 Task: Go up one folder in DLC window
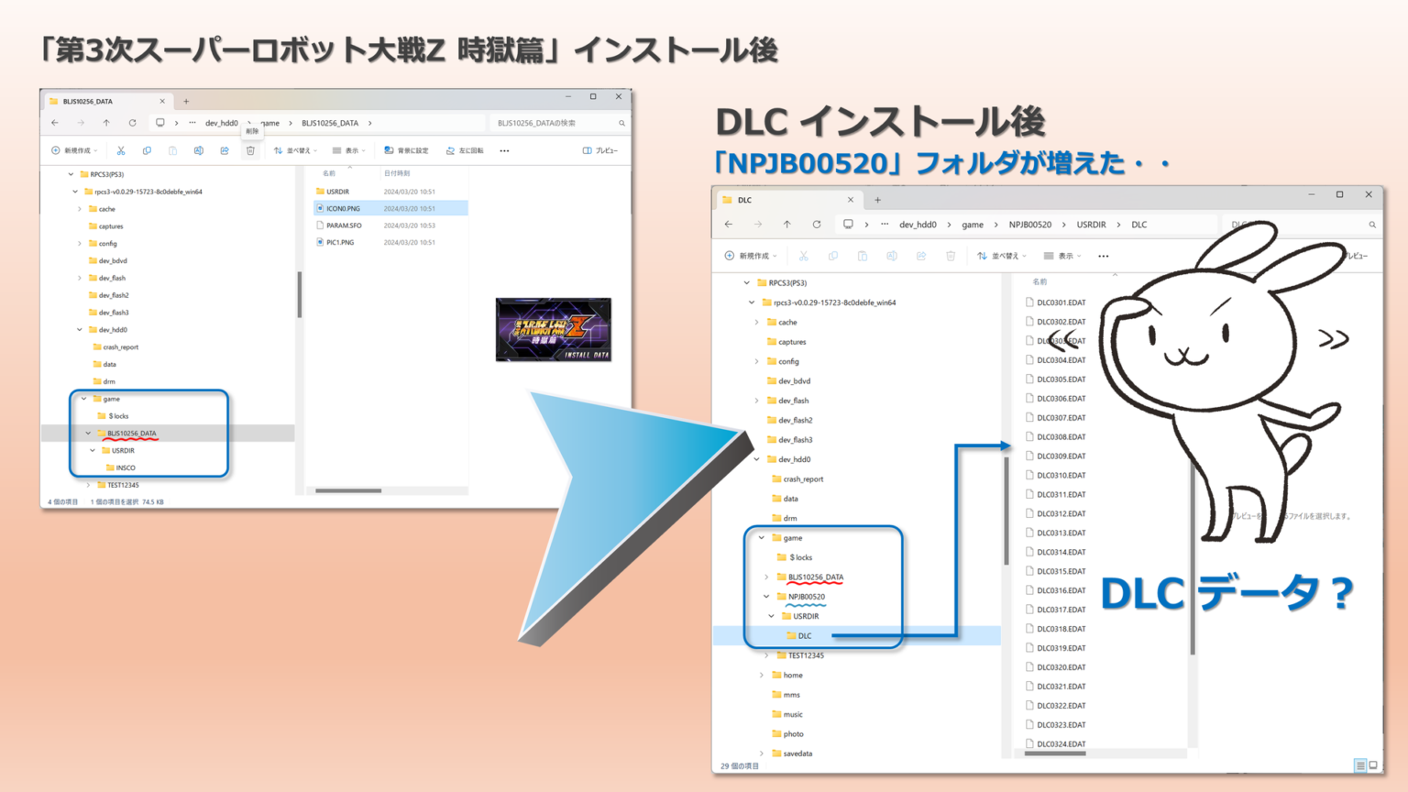pyautogui.click(x=786, y=225)
